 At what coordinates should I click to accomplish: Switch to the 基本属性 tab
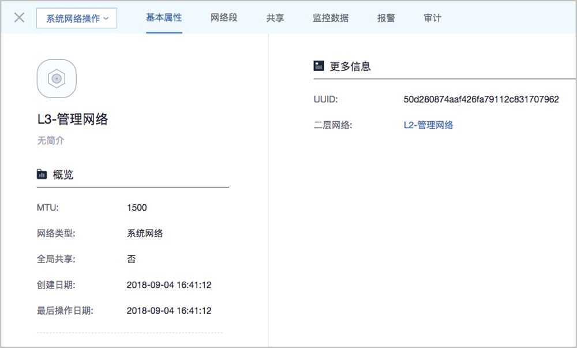point(164,18)
